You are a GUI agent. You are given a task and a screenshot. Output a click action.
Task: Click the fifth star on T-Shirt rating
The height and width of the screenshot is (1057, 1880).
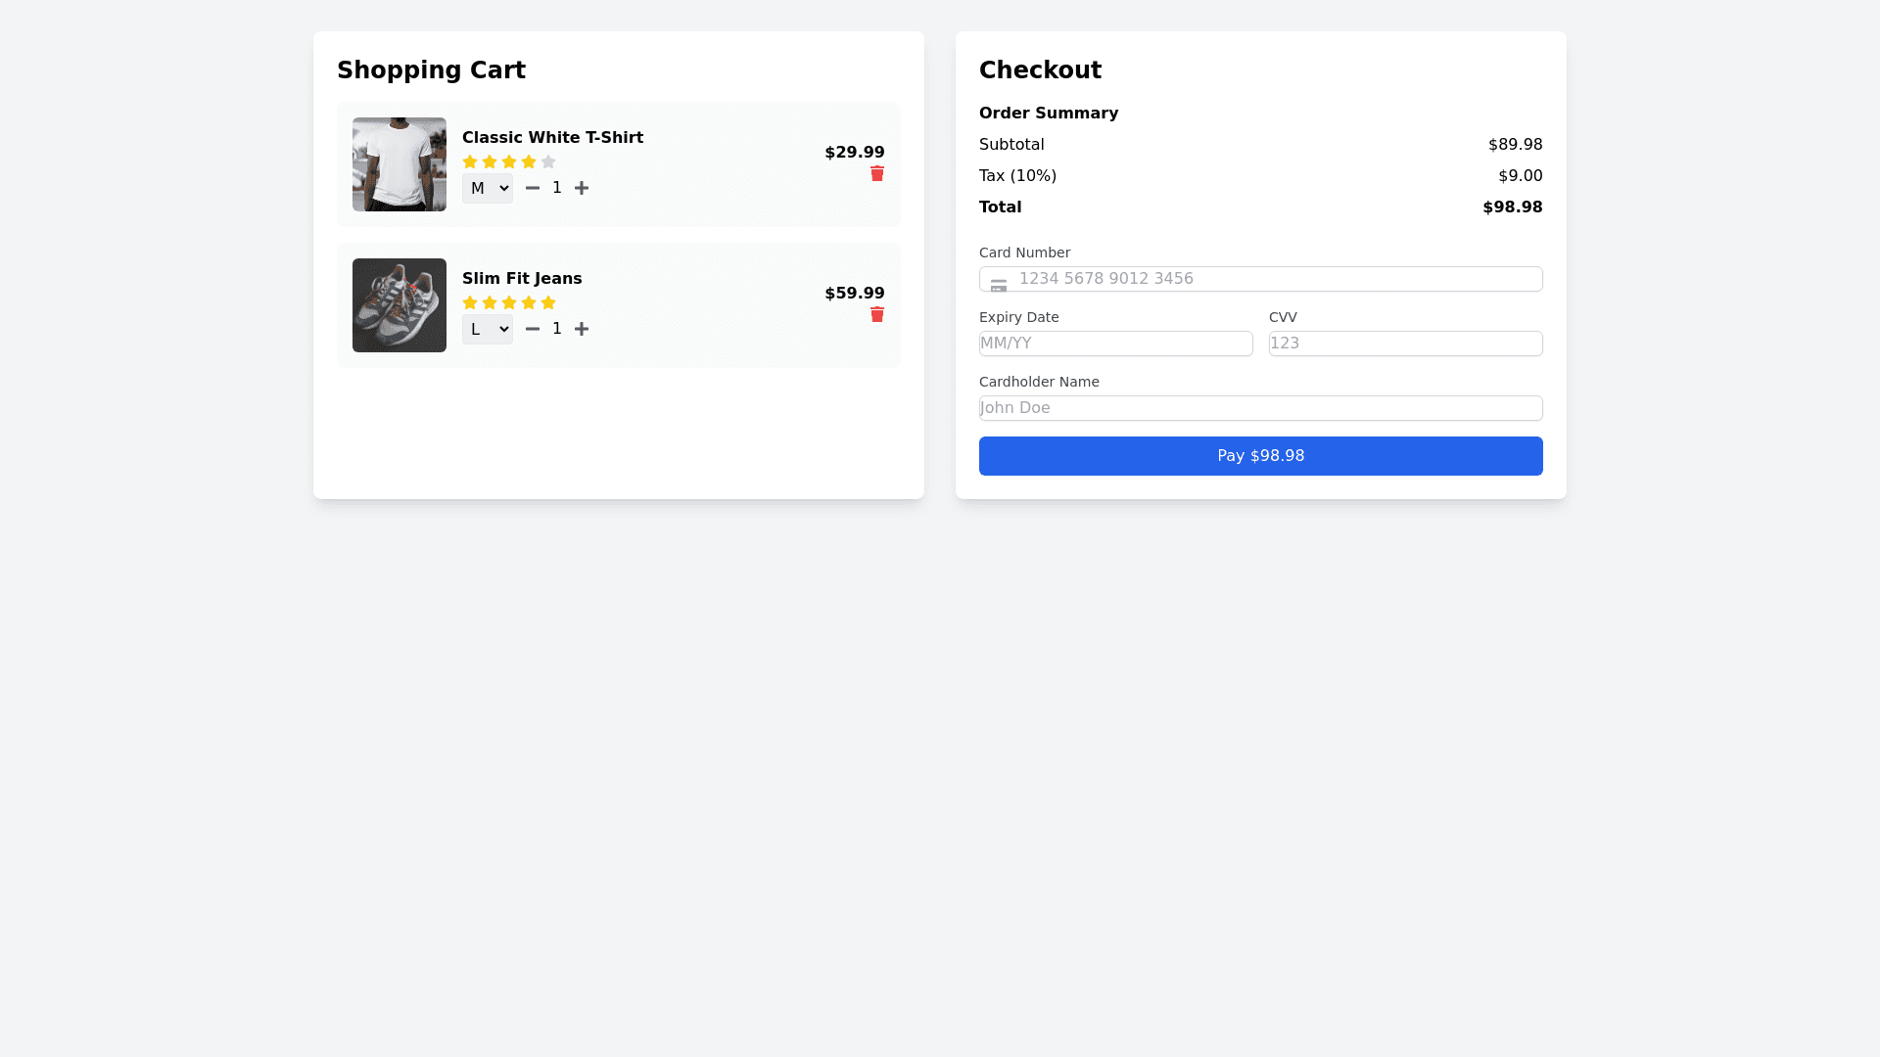548,162
